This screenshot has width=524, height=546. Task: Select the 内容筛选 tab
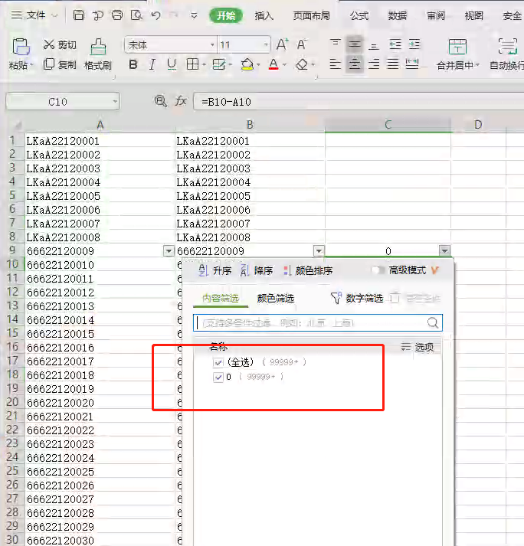click(221, 298)
